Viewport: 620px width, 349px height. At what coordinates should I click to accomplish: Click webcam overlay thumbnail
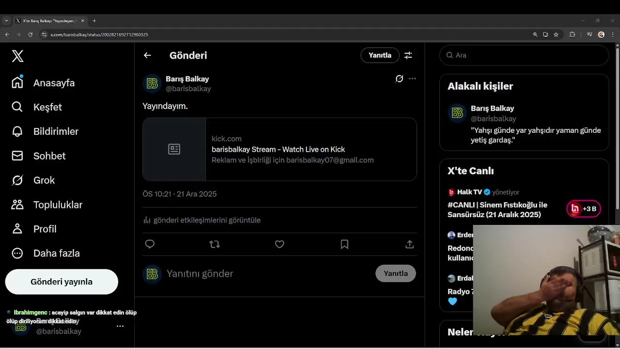click(546, 280)
